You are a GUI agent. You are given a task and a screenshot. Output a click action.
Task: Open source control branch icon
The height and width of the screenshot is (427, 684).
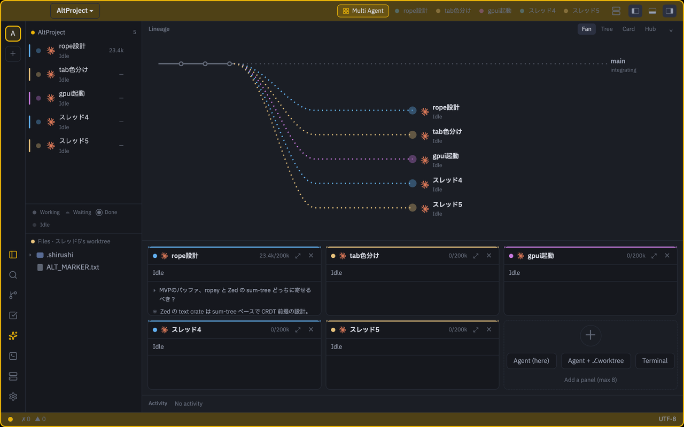coord(13,295)
